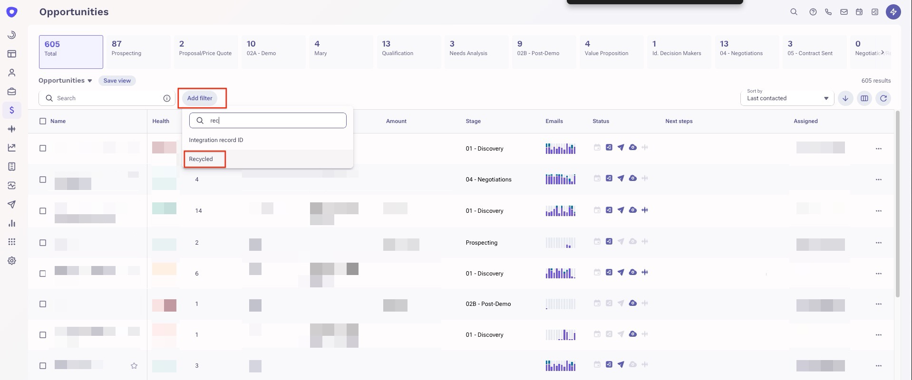The height and width of the screenshot is (380, 912).
Task: Open the person contacts icon in sidebar
Action: click(12, 73)
